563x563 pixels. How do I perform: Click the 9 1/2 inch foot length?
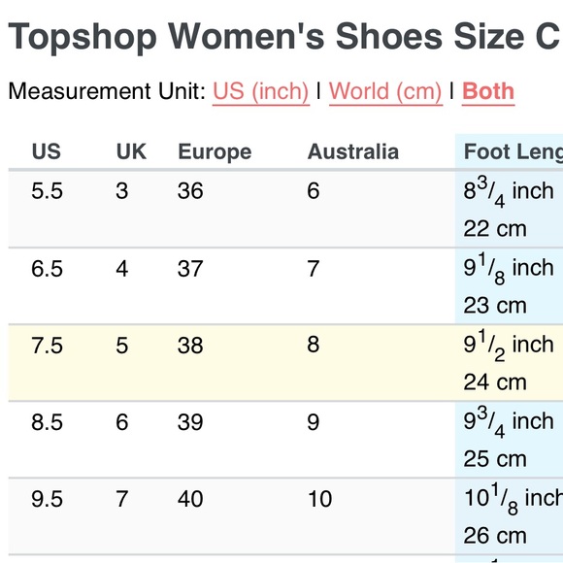[x=509, y=346]
